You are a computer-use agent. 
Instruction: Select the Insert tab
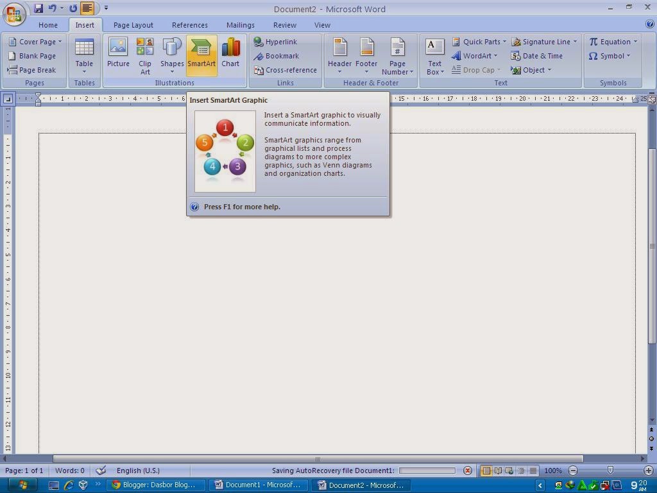click(x=85, y=25)
